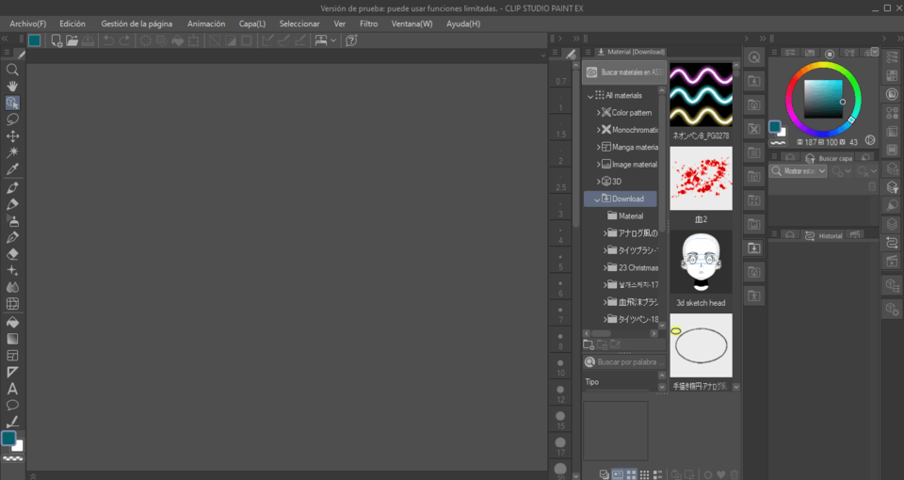The height and width of the screenshot is (480, 904).
Task: Click the Undo arrow in toolbar
Action: tap(108, 40)
